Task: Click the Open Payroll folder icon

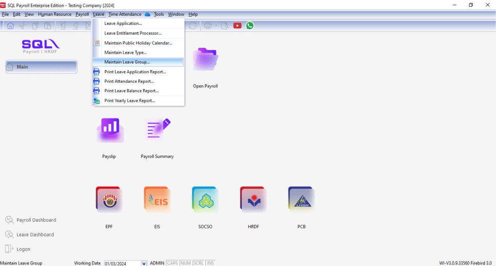Action: click(205, 60)
